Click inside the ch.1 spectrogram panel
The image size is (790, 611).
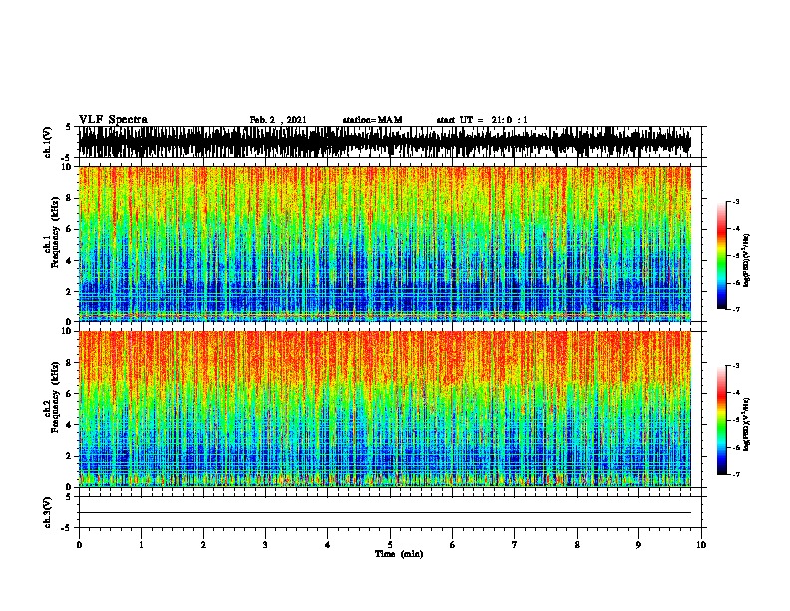pos(385,244)
